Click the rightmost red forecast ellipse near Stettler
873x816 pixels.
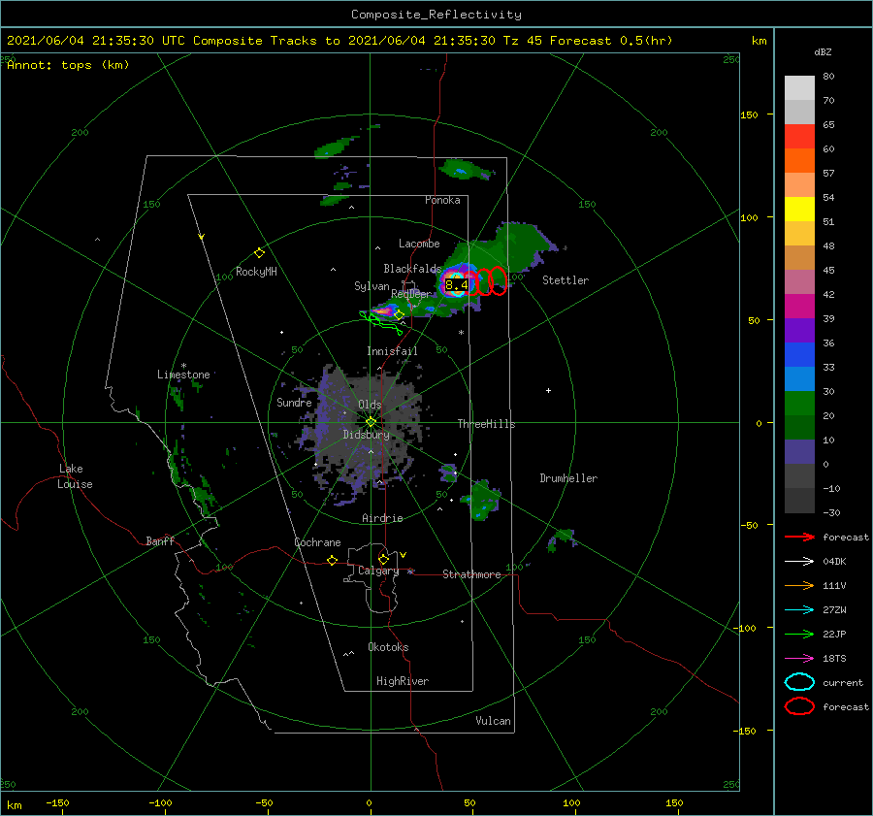click(499, 280)
